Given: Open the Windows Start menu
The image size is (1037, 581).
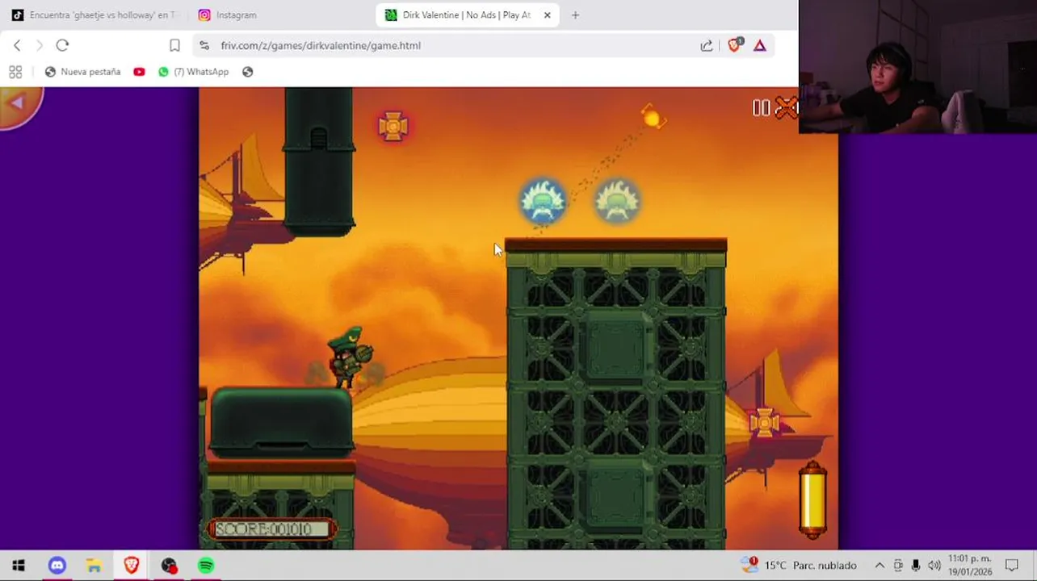Looking at the screenshot, I should click(x=19, y=566).
